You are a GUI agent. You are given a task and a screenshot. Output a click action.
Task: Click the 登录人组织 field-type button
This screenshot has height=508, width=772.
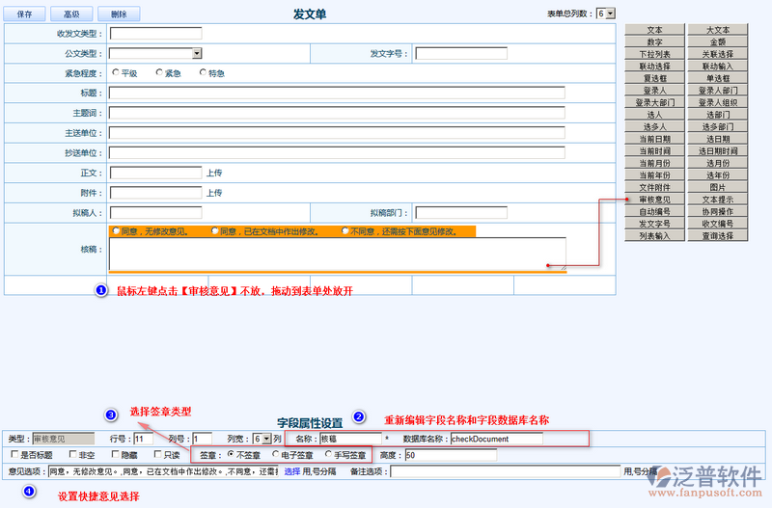(718, 102)
